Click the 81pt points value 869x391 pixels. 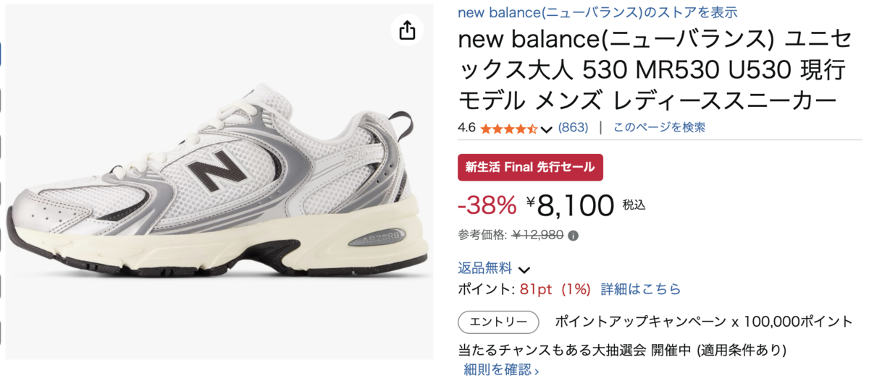(536, 289)
